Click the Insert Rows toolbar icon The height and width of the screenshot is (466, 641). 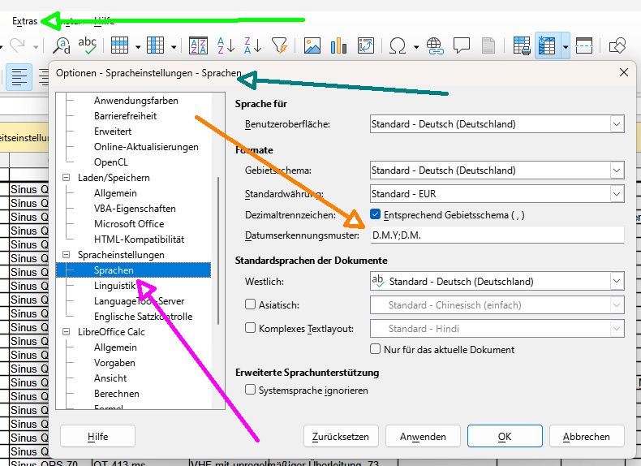[x=120, y=45]
